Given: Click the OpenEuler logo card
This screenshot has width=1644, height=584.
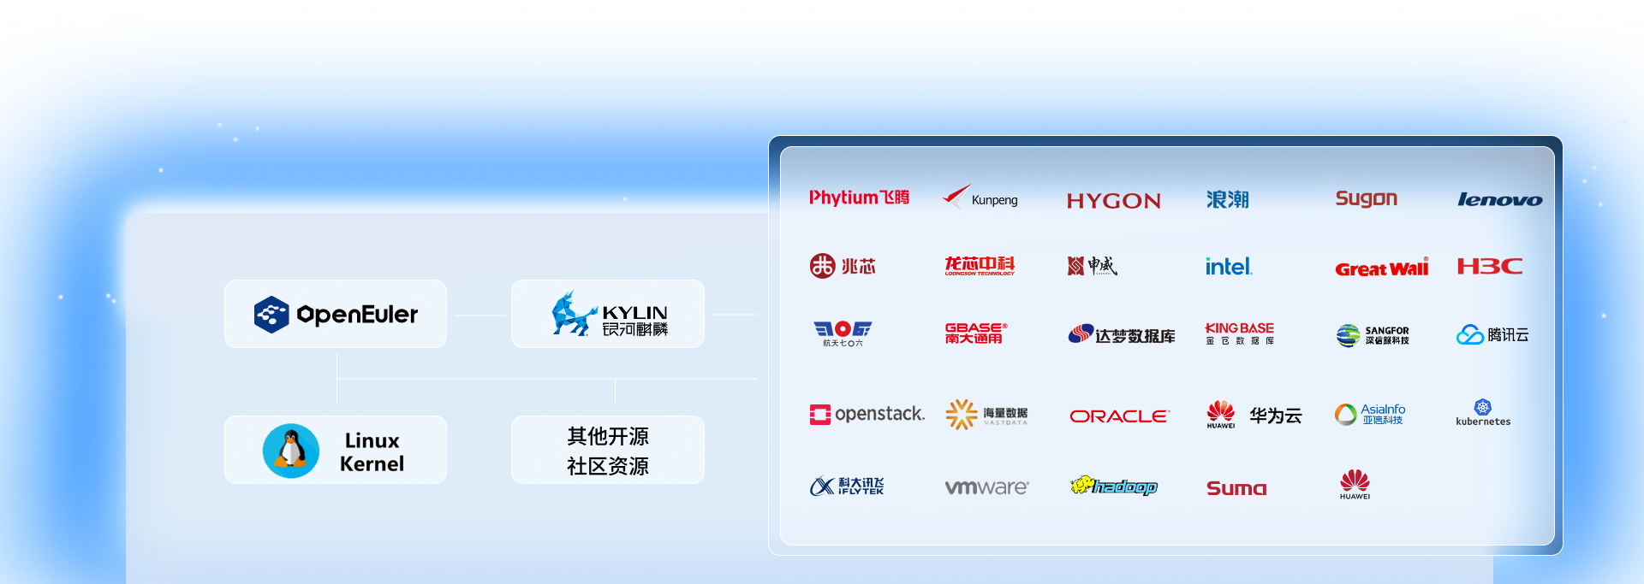Looking at the screenshot, I should 336,314.
